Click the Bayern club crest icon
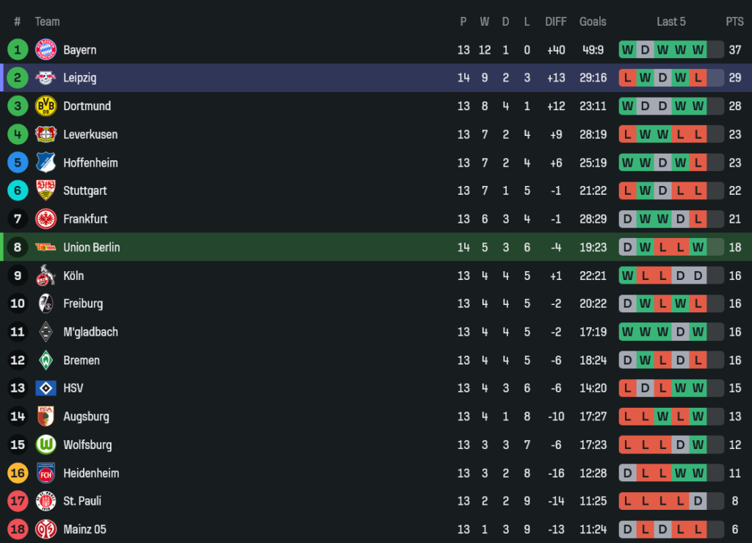Image resolution: width=752 pixels, height=543 pixels. [46, 50]
